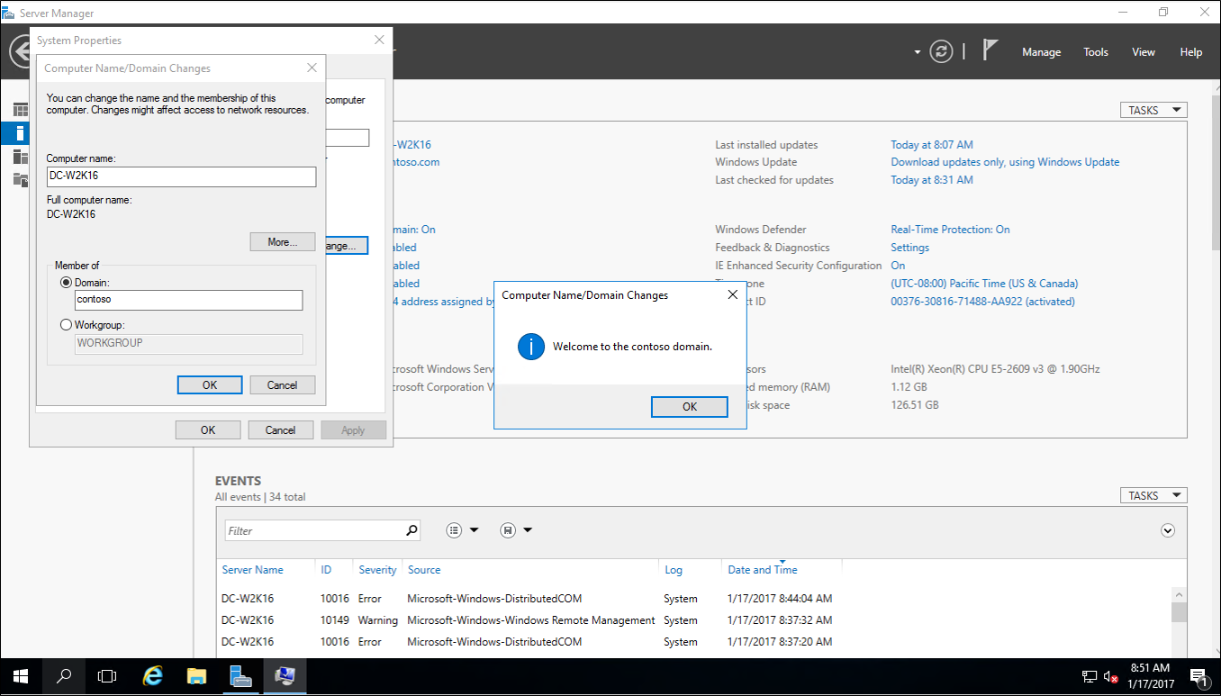The width and height of the screenshot is (1221, 696).
Task: Sort events by Server Name column
Action: coord(252,570)
